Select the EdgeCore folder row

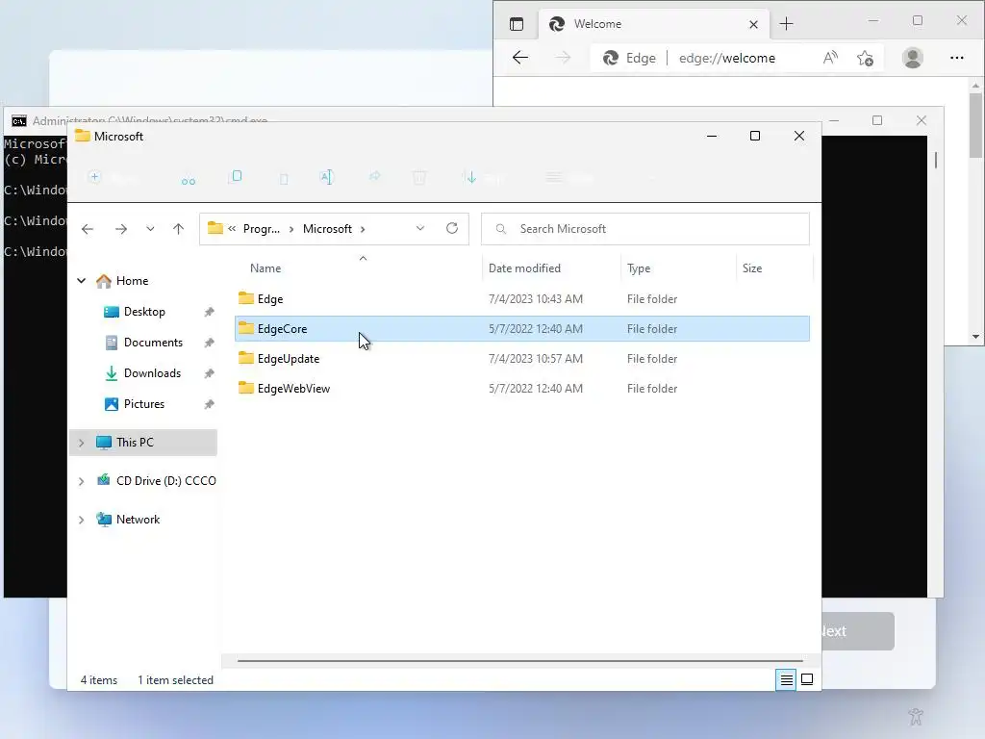click(x=522, y=329)
